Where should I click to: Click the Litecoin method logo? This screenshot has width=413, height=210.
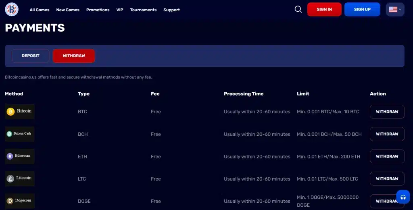coord(20,179)
